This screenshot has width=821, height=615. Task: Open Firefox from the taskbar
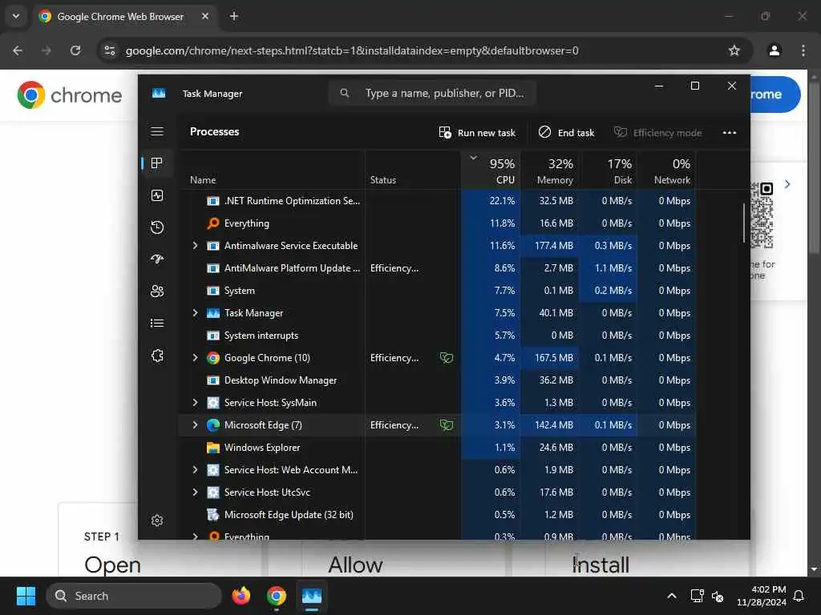[241, 596]
